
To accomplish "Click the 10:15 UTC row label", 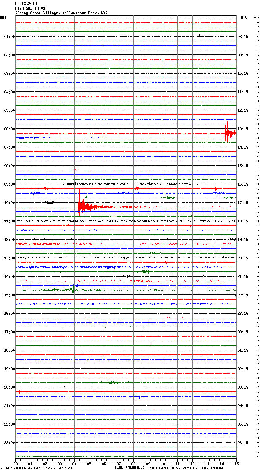I will 243,74.
